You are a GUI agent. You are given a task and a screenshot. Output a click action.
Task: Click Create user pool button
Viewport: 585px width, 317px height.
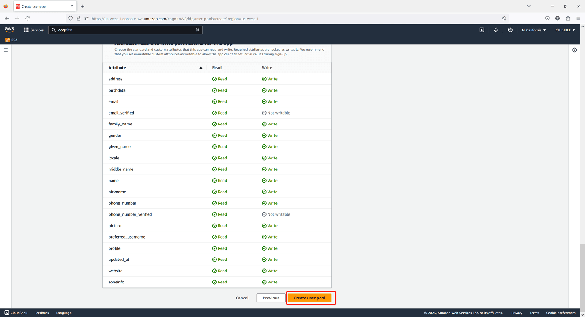point(309,298)
